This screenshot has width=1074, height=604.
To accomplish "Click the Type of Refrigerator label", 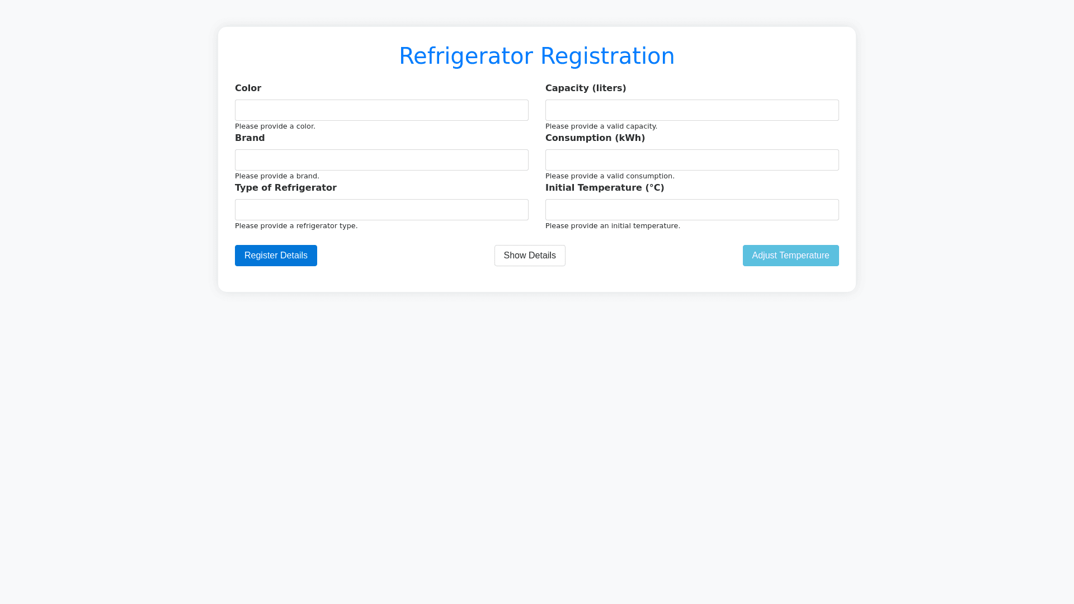I will tap(285, 188).
